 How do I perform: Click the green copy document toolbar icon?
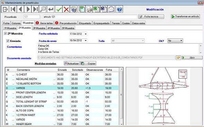(82, 9)
